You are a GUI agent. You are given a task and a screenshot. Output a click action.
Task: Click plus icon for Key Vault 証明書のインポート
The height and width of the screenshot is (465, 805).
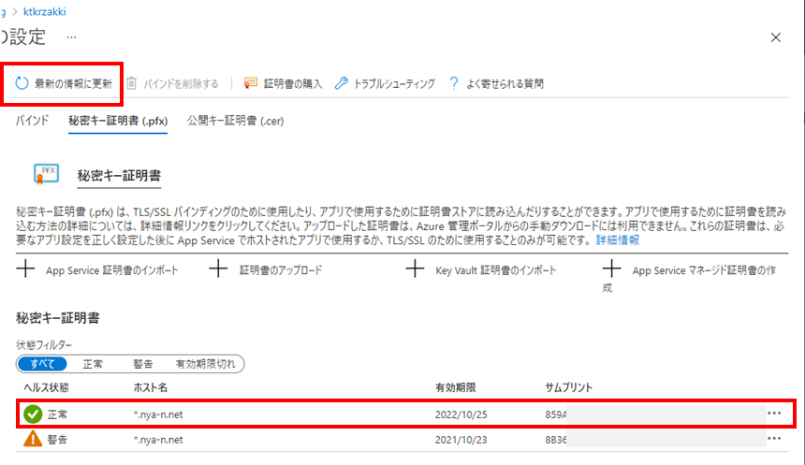(x=415, y=269)
